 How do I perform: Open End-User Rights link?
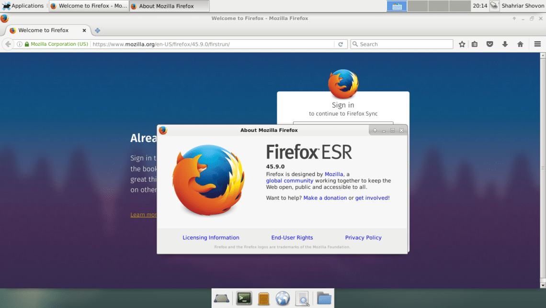(x=292, y=237)
